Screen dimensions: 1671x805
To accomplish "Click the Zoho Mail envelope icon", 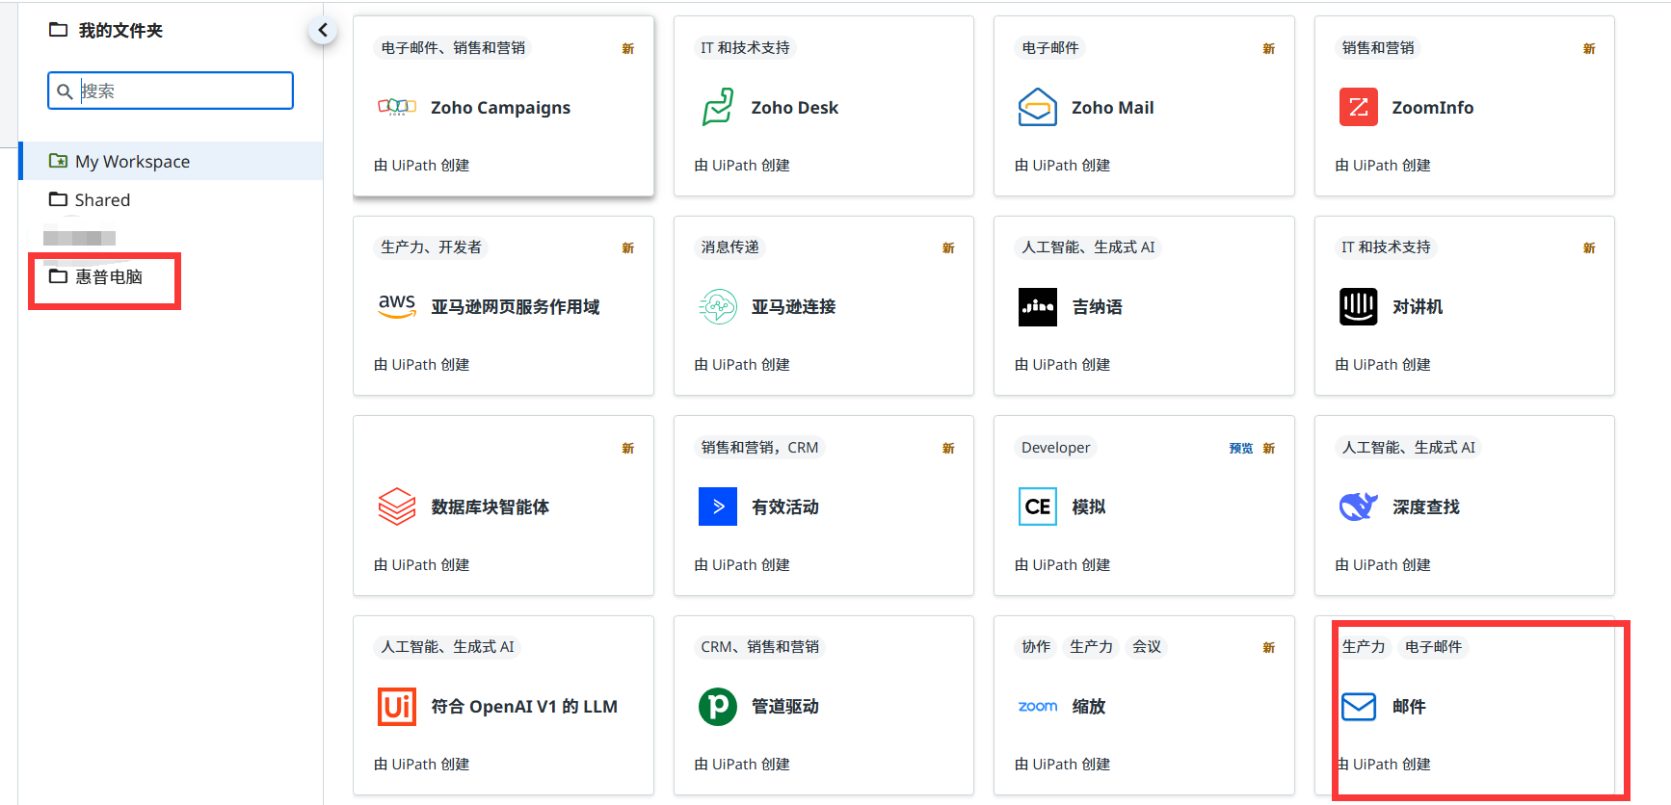I will [x=1038, y=107].
